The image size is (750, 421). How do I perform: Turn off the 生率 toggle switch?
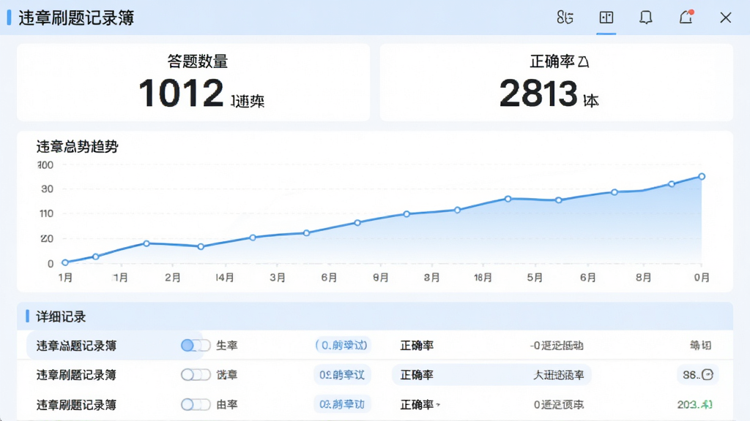[196, 345]
